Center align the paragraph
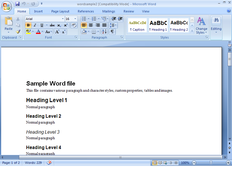 pos(90,25)
